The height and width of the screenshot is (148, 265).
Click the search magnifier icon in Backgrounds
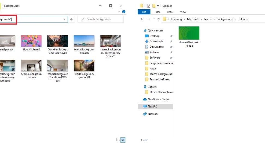pyautogui.click(x=82, y=19)
